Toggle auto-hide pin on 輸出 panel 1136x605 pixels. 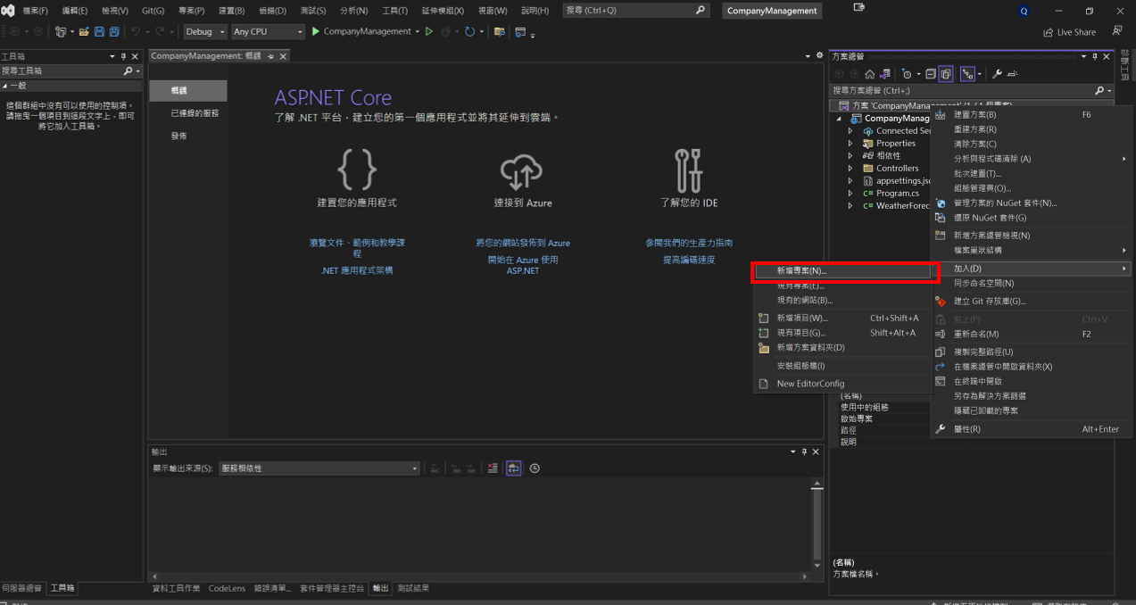[x=804, y=452]
